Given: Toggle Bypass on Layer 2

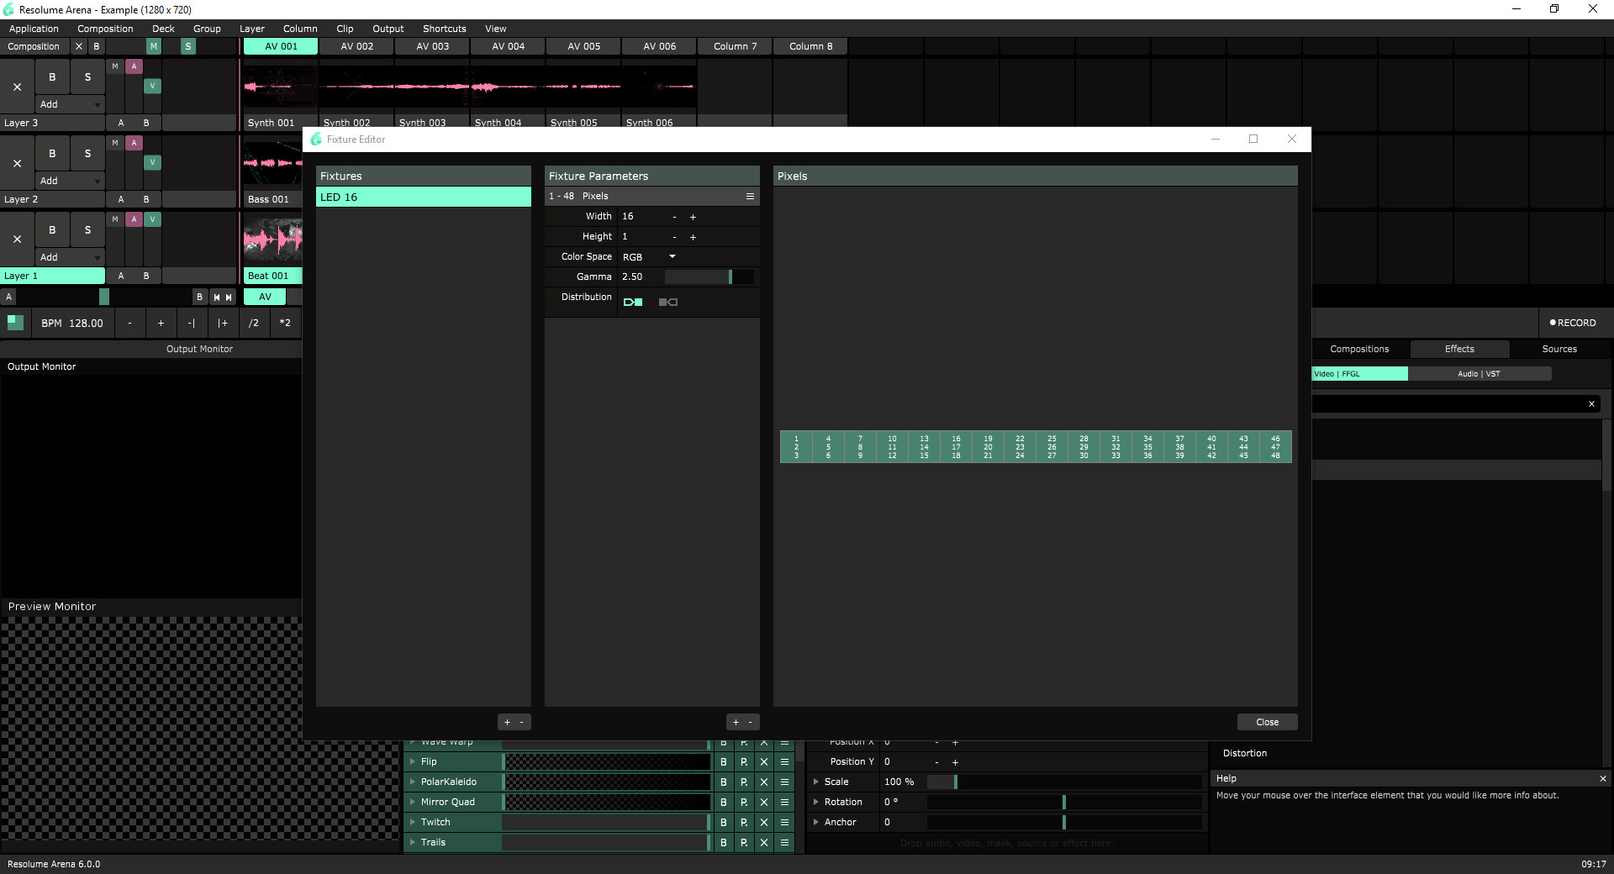Looking at the screenshot, I should (52, 154).
